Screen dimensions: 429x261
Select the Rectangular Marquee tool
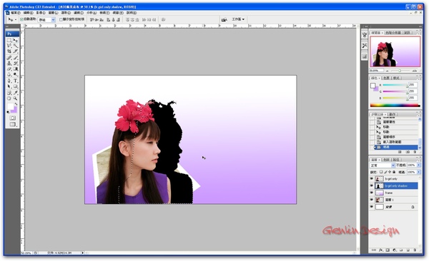[9, 40]
